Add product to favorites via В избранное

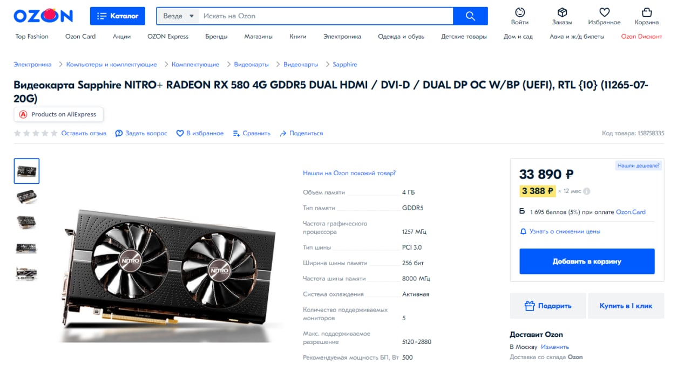(x=200, y=133)
